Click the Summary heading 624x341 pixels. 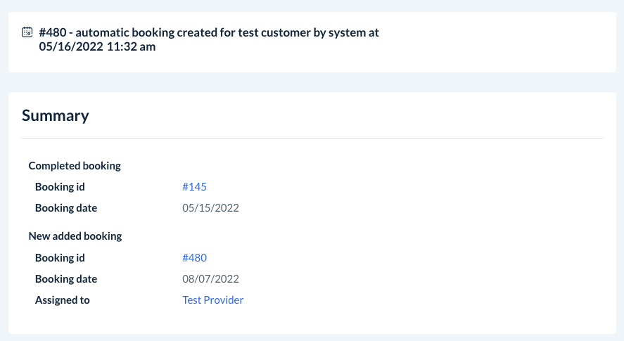click(56, 115)
